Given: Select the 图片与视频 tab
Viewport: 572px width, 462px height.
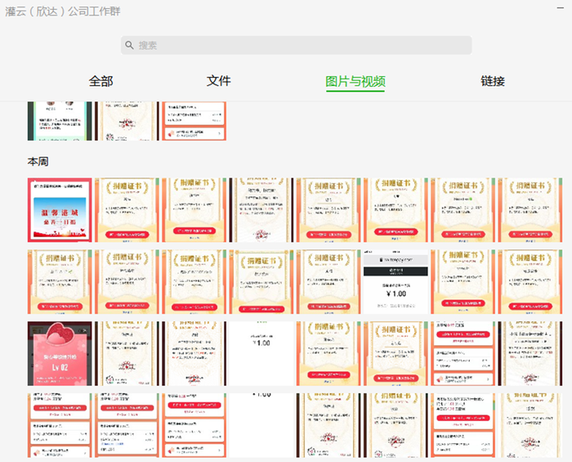Looking at the screenshot, I should [355, 82].
